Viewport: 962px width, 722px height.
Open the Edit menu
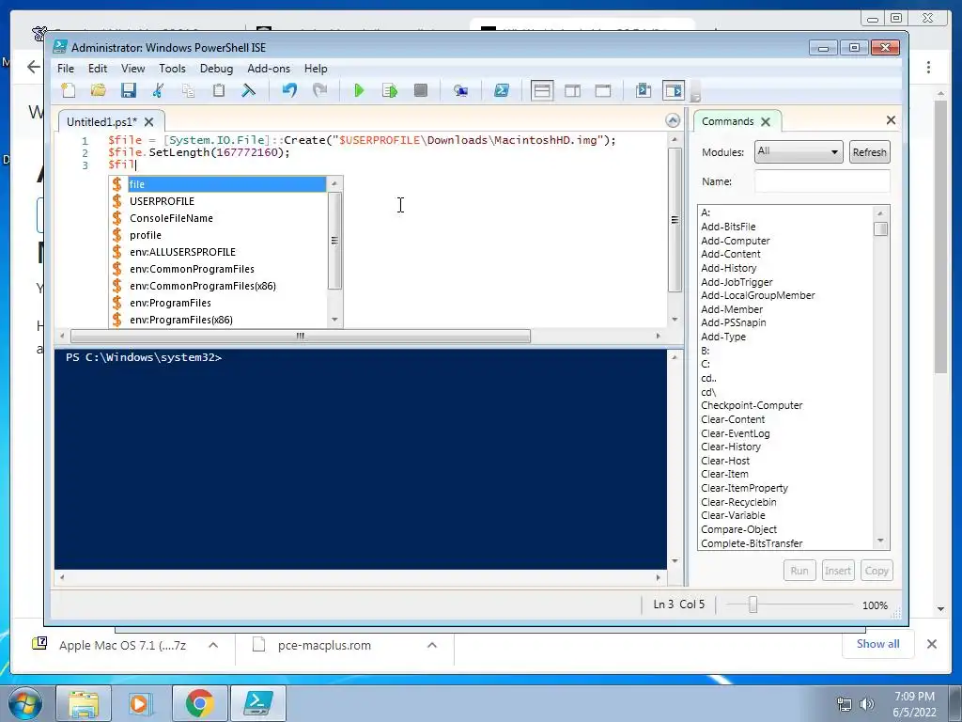(98, 68)
